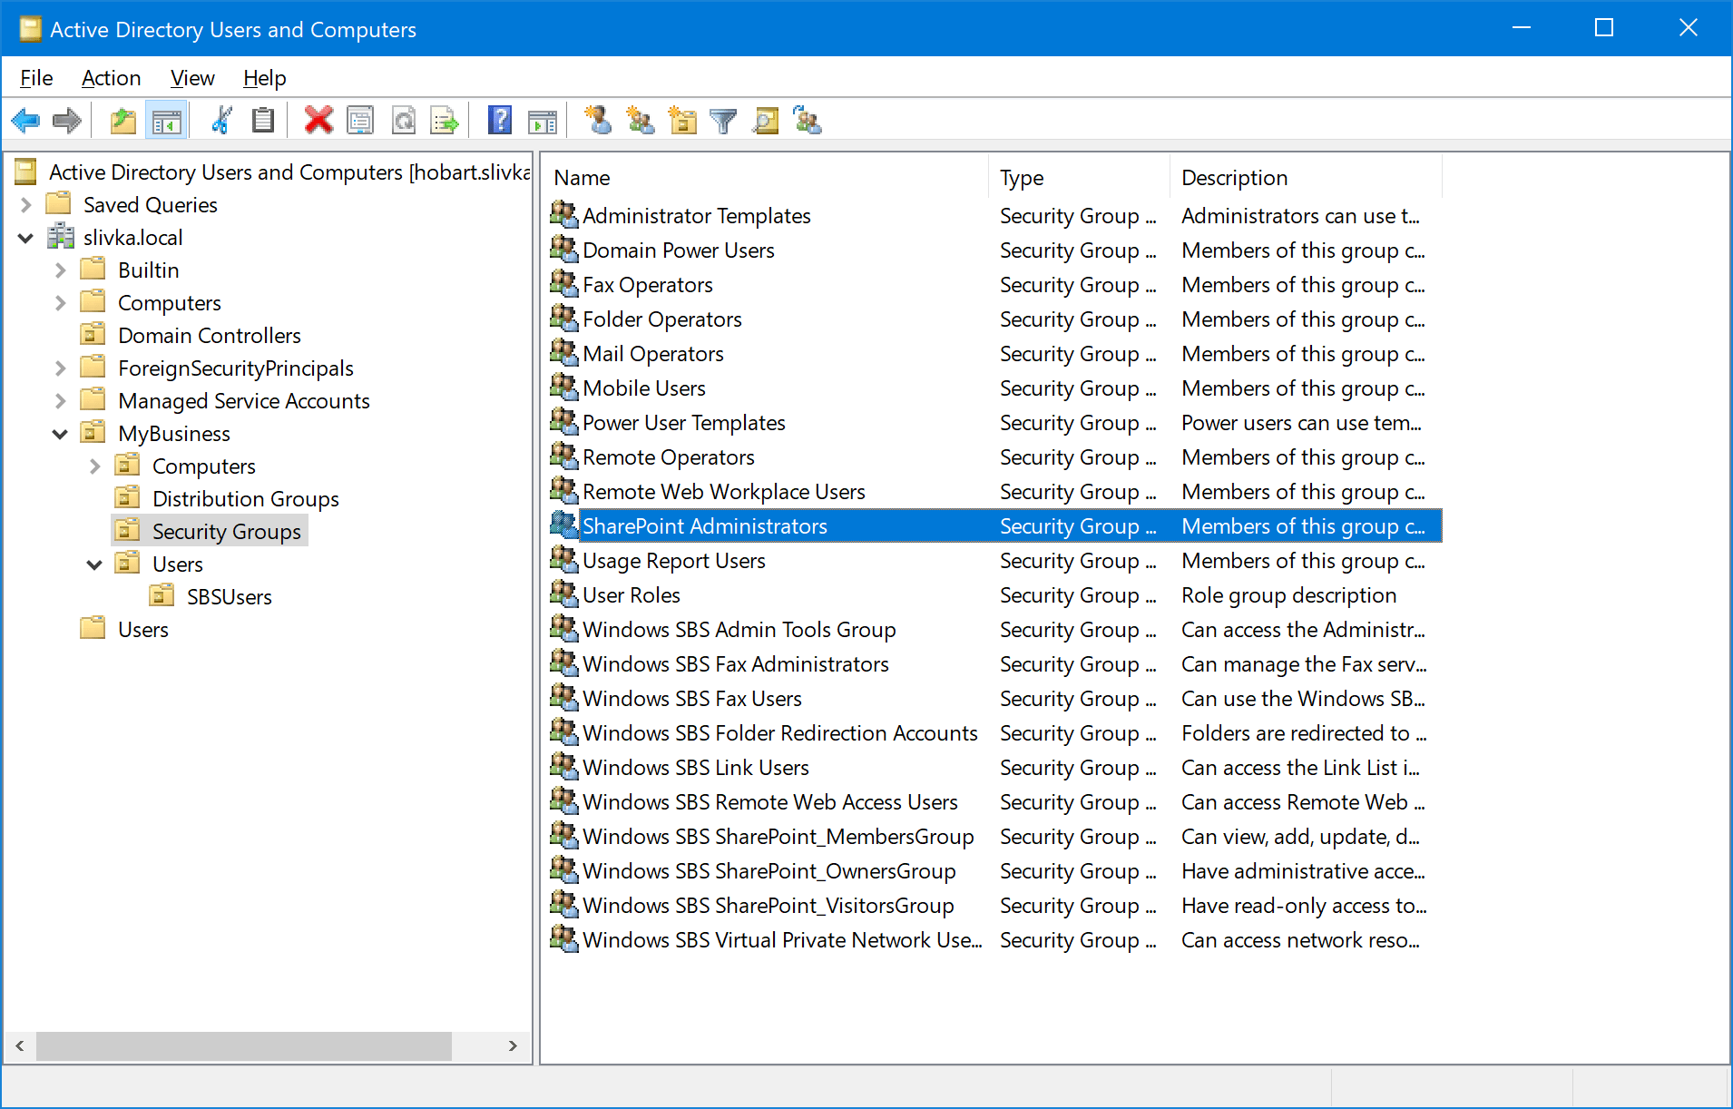Click the Export List toolbar icon

[445, 120]
